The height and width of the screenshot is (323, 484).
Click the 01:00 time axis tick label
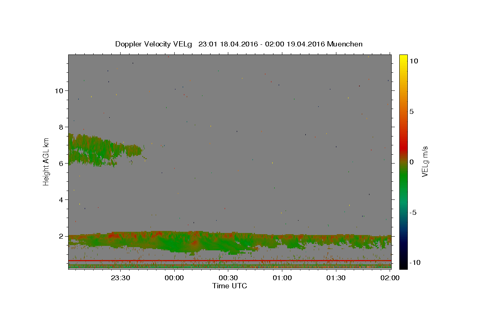(x=282, y=278)
